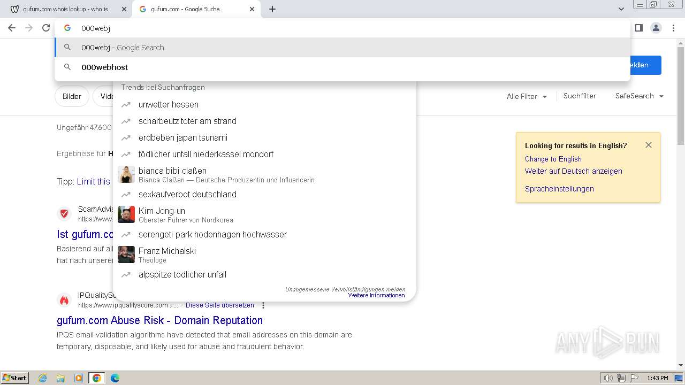This screenshot has width=685, height=385.
Task: Open 'Weitere Informationen' link
Action: (376, 296)
